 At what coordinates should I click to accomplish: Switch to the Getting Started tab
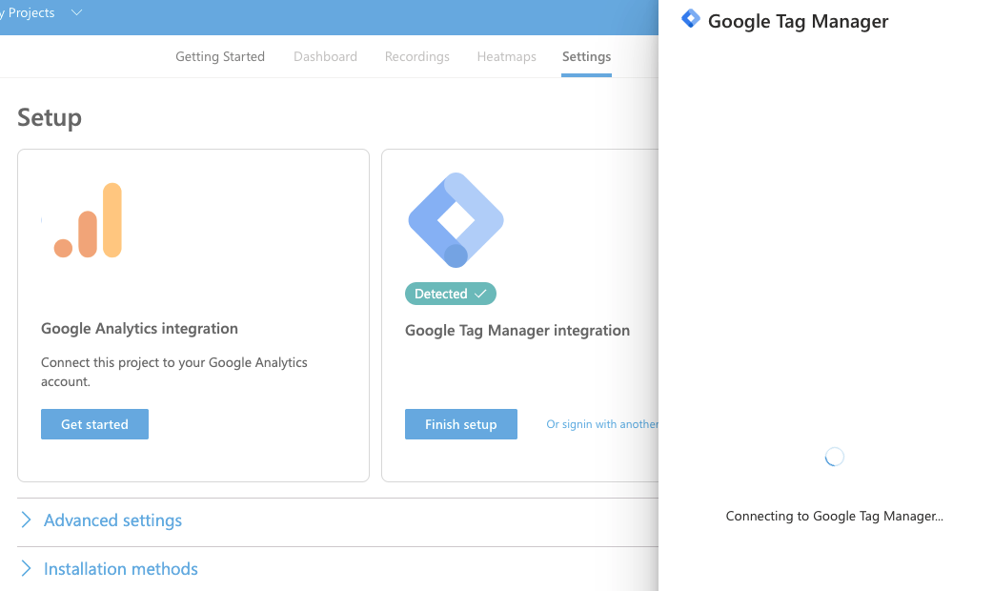220,56
